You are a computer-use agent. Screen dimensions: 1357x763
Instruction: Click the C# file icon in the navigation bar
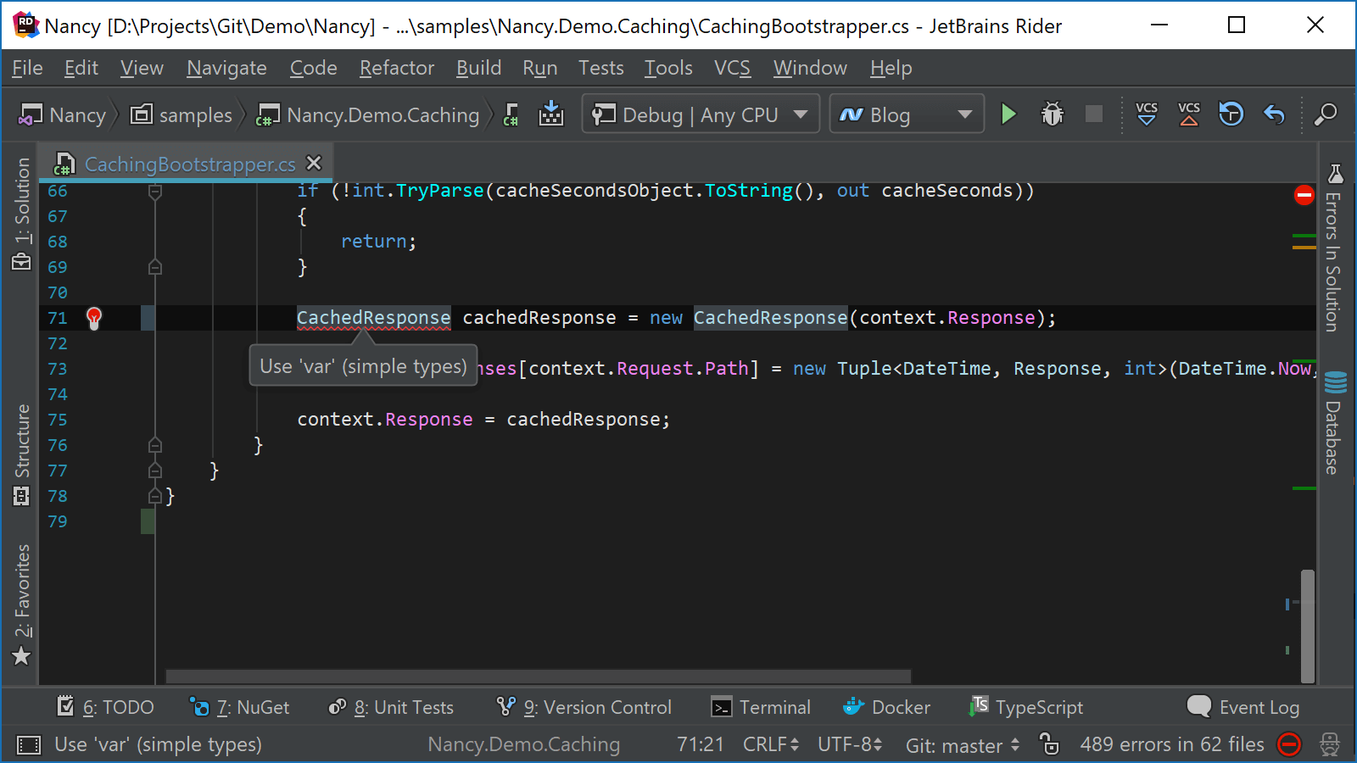tap(511, 114)
